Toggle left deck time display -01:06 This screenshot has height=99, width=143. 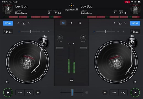coord(57,13)
